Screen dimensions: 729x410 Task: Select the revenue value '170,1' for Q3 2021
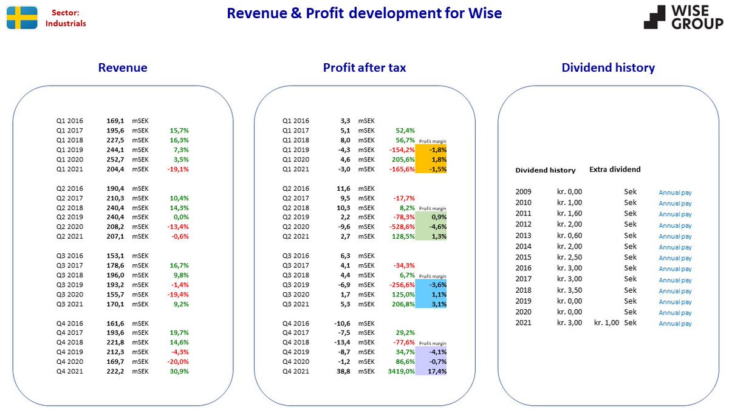coord(116,305)
